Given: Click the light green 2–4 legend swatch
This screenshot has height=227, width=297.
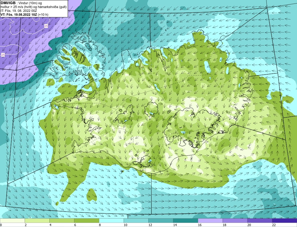Looking at the screenshot, I should coord(37,220).
